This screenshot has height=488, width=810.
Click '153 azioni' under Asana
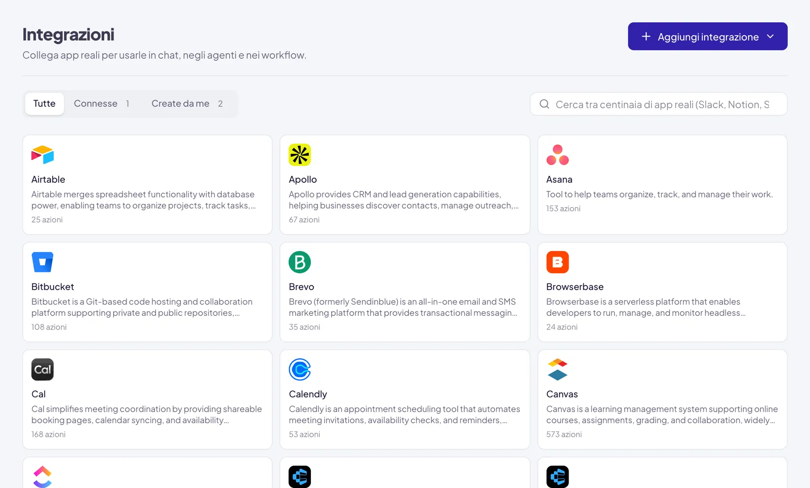coord(563,209)
